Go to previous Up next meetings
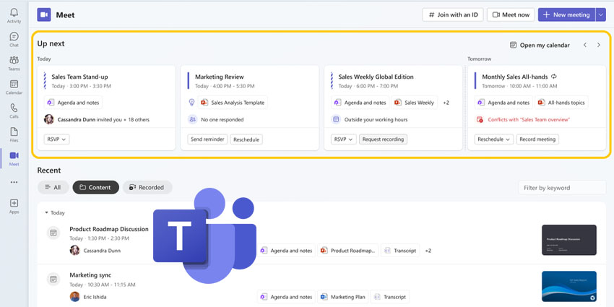 (x=585, y=45)
